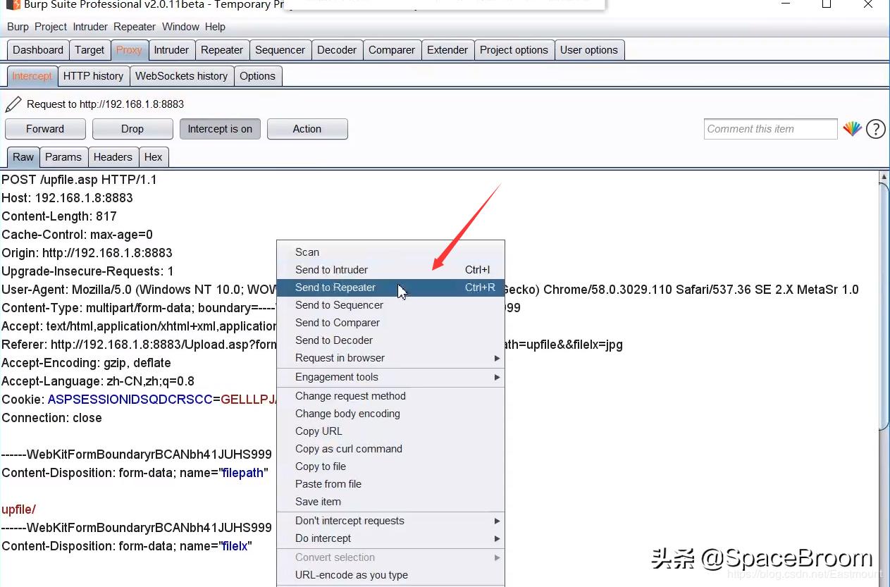Switch to the Repeater tab
Image resolution: width=890 pixels, height=587 pixels.
(x=222, y=50)
